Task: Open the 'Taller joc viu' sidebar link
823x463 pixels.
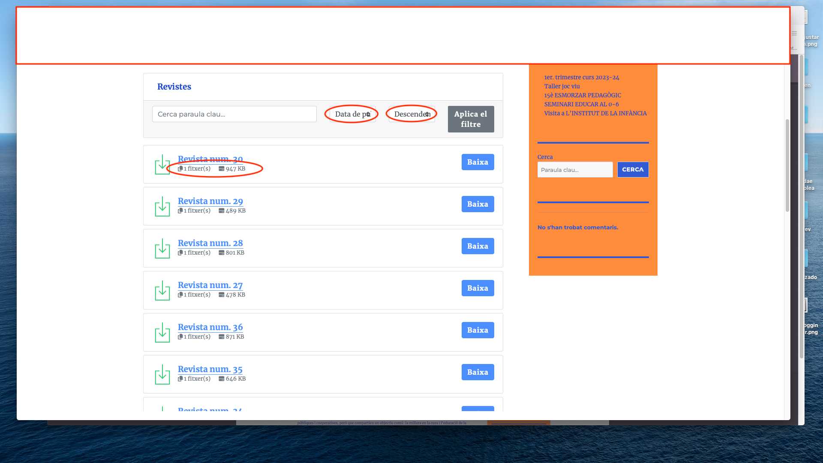Action: click(x=562, y=86)
